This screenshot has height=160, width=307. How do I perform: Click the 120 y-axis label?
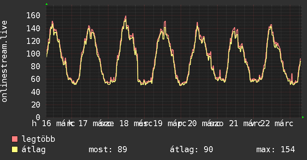coord(33,41)
